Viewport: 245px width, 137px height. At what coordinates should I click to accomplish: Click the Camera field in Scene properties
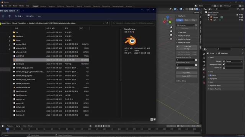pyautogui.click(x=233, y=61)
